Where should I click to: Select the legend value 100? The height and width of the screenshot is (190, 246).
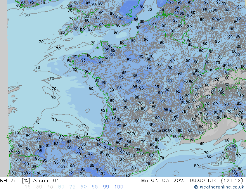(119, 187)
